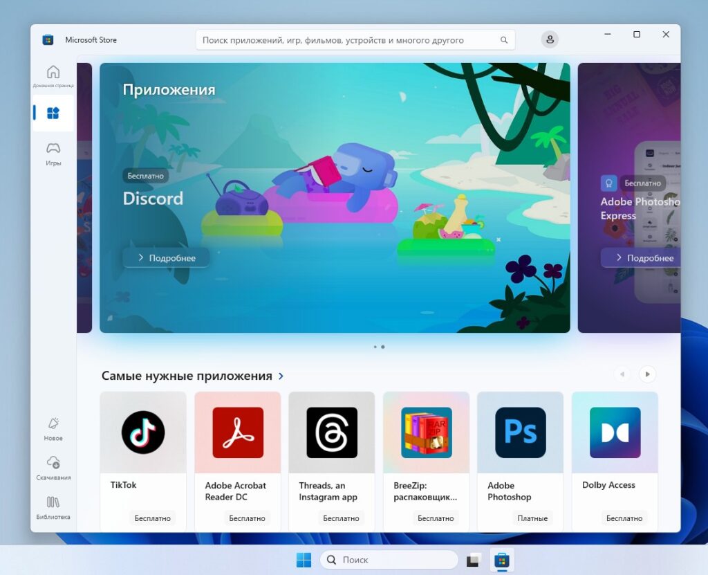Click Бесплатно under Dolby Access
The image size is (708, 575).
(624, 518)
